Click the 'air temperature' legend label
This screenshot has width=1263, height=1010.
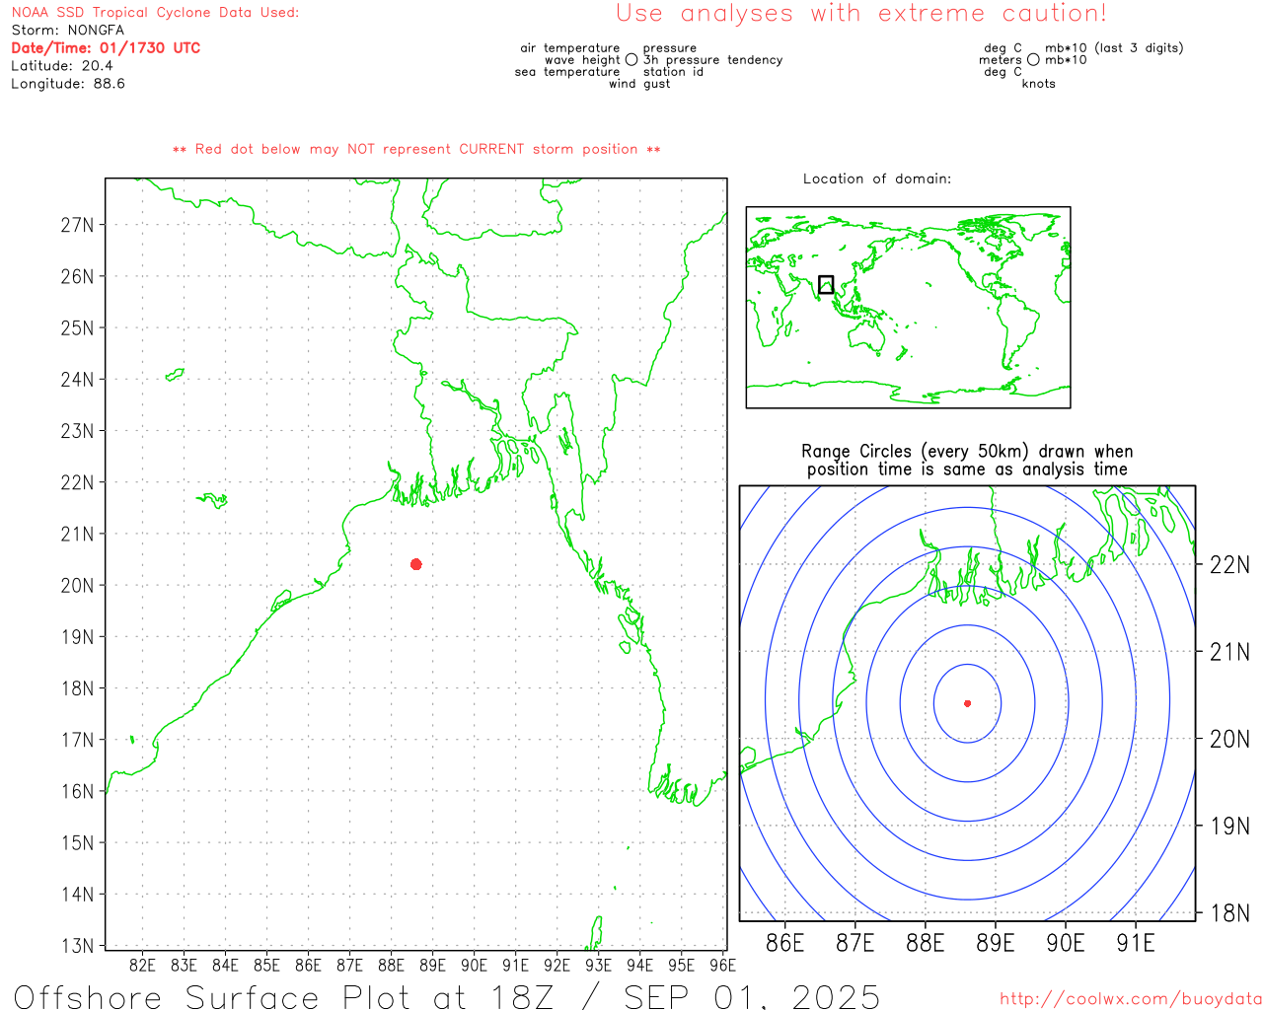point(570,48)
